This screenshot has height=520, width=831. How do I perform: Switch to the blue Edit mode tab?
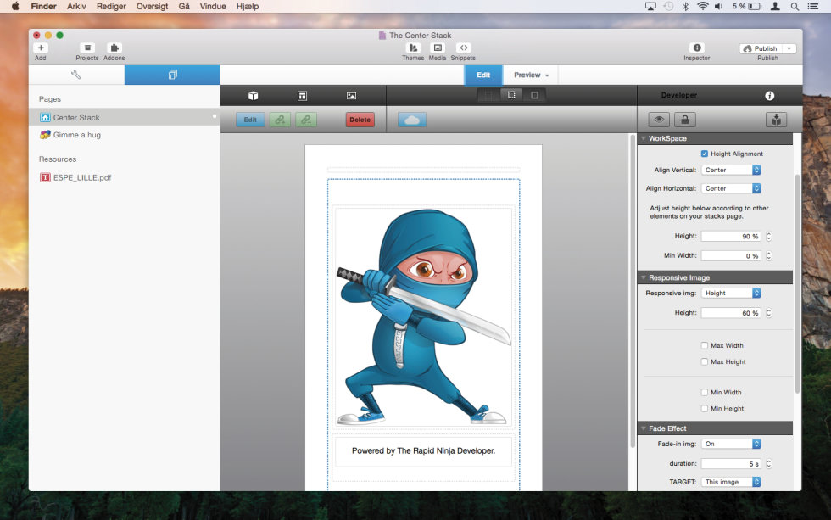click(483, 75)
